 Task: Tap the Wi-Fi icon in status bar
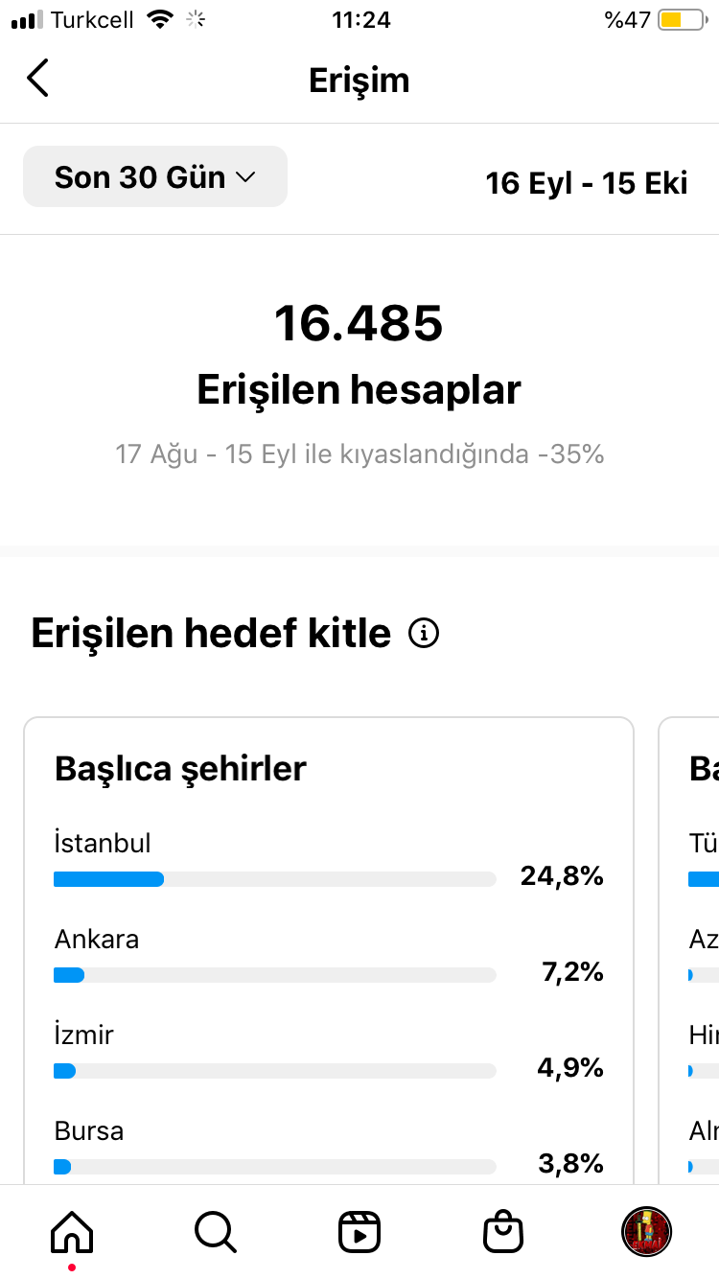click(x=160, y=19)
